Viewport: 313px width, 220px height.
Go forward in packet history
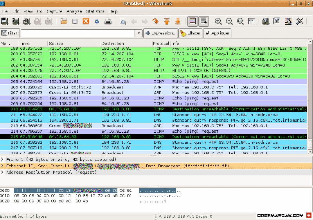(145, 21)
